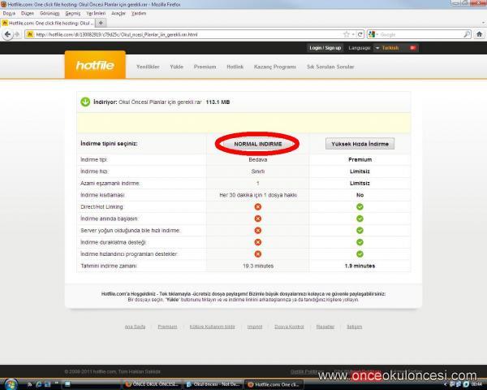Click the Windows Start orb

coord(10,383)
